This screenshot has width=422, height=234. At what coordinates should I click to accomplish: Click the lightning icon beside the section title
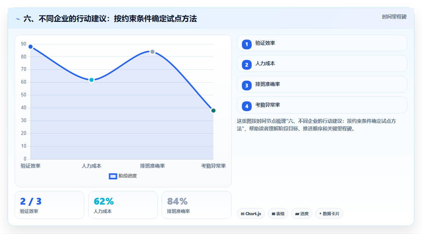pyautogui.click(x=18, y=19)
